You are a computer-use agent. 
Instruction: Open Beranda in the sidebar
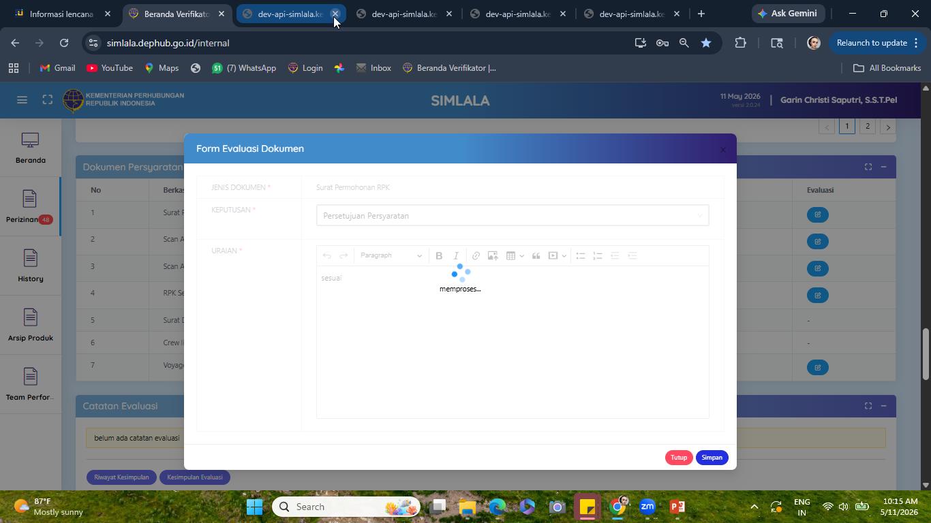click(x=30, y=148)
